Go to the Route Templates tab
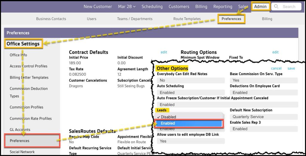306x156 pixels. point(187,19)
